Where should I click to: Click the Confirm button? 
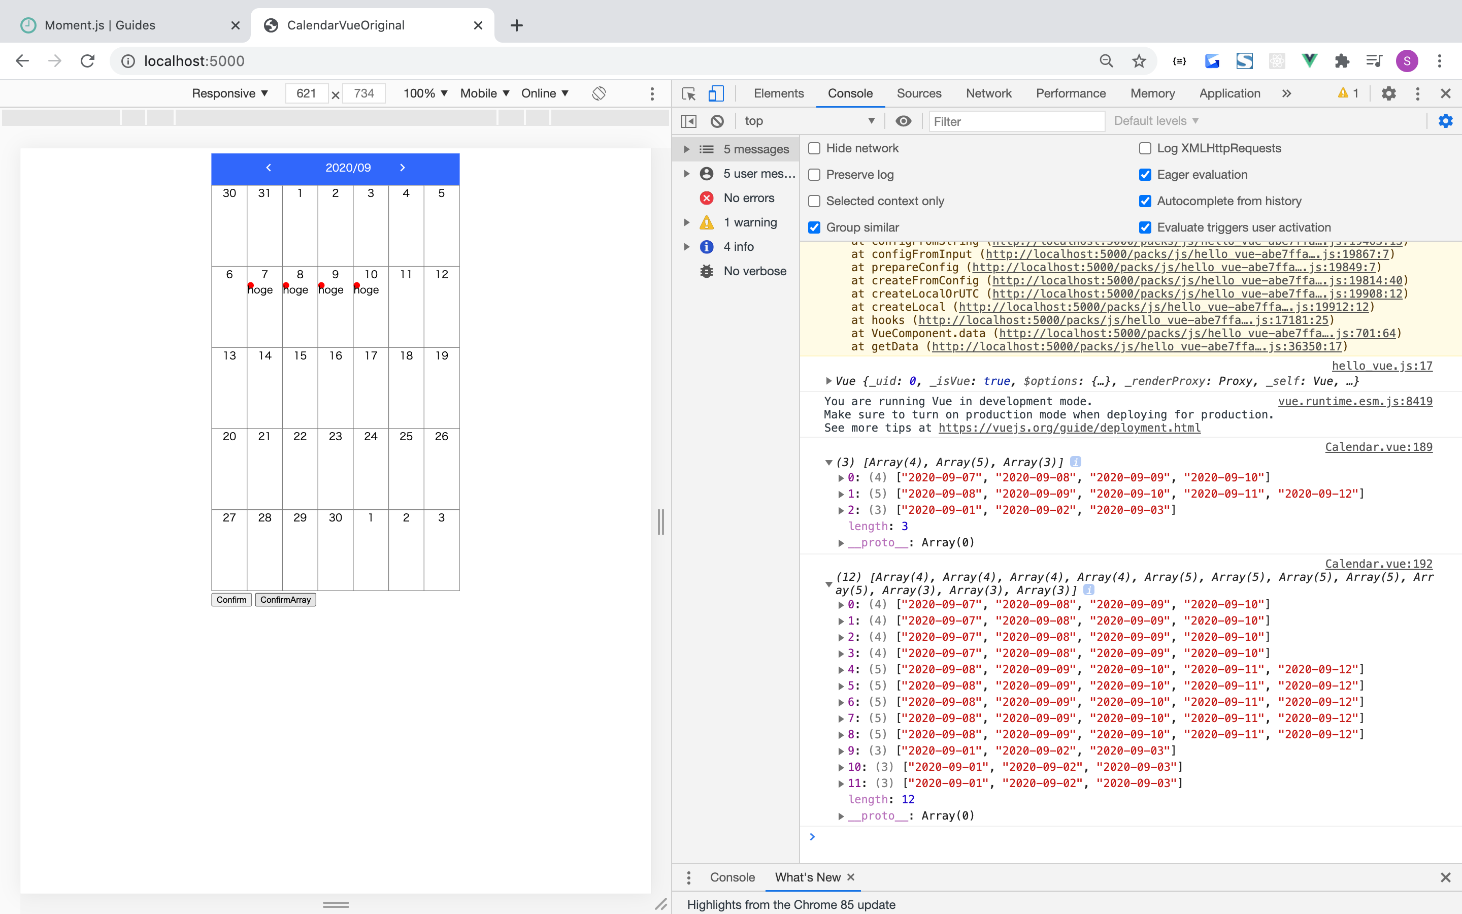click(231, 600)
